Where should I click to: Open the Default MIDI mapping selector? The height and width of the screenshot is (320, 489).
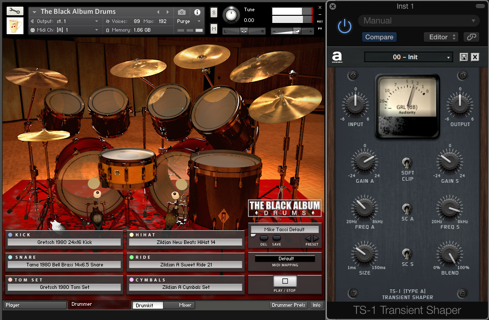click(285, 258)
